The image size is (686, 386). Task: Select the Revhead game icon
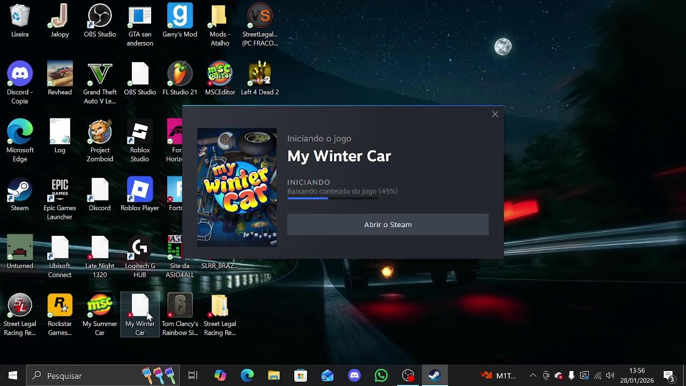point(59,79)
